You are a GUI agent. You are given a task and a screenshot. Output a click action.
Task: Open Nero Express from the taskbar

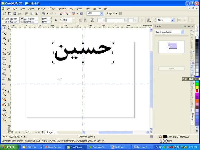pyautogui.click(x=53, y=147)
